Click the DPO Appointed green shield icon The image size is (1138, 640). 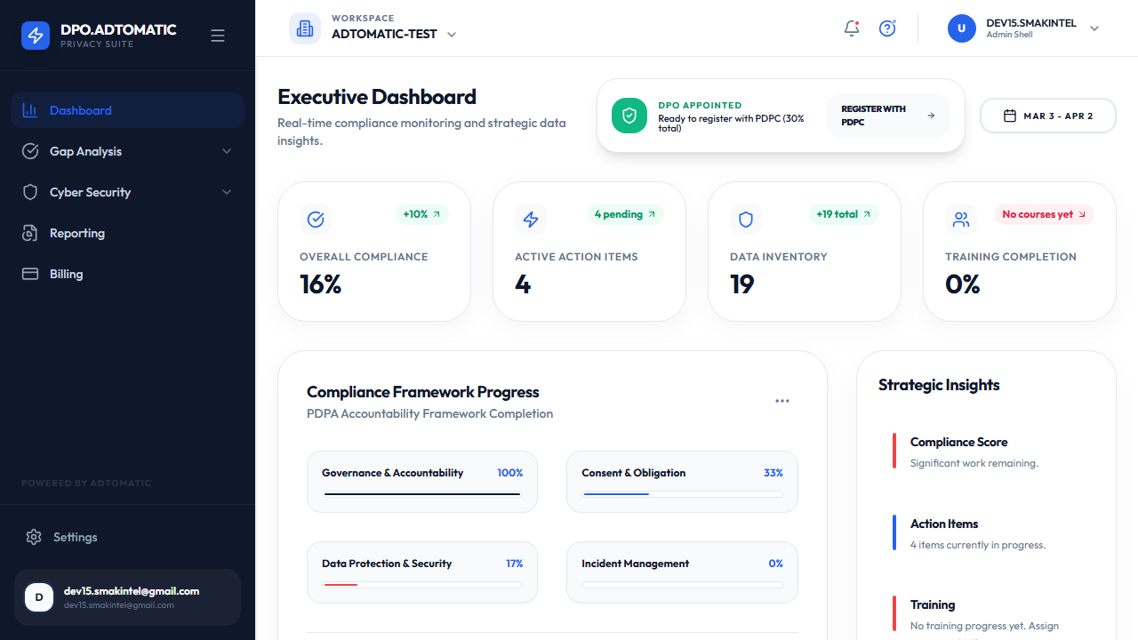pyautogui.click(x=629, y=115)
